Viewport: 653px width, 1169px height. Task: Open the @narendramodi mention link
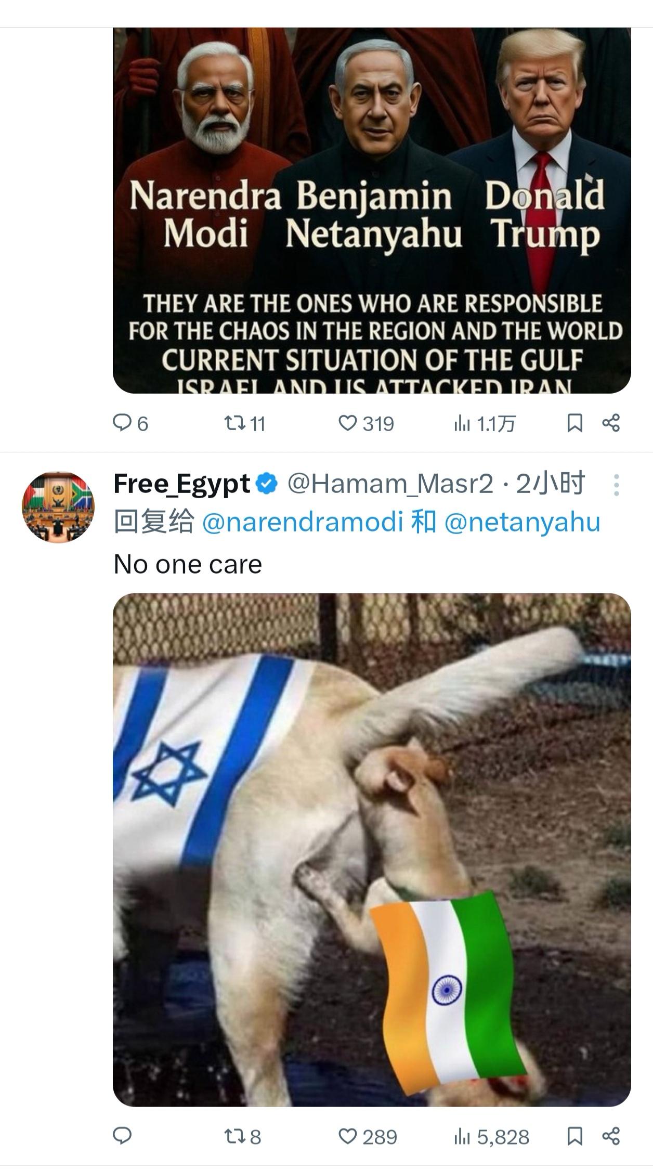(303, 522)
